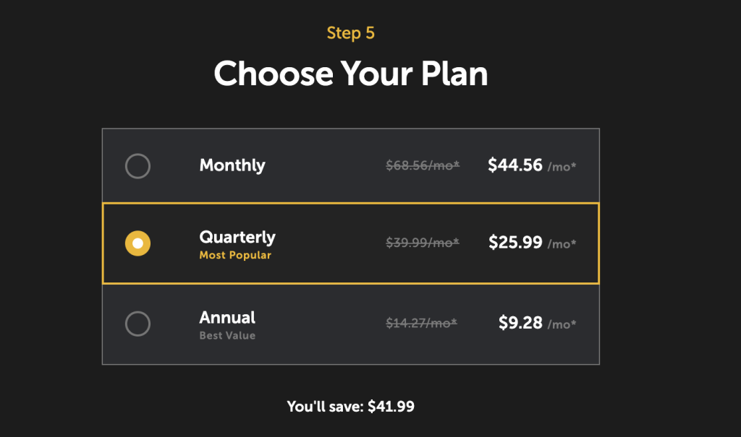The height and width of the screenshot is (437, 741).
Task: Click the You'll save $41.99 text
Action: point(351,406)
